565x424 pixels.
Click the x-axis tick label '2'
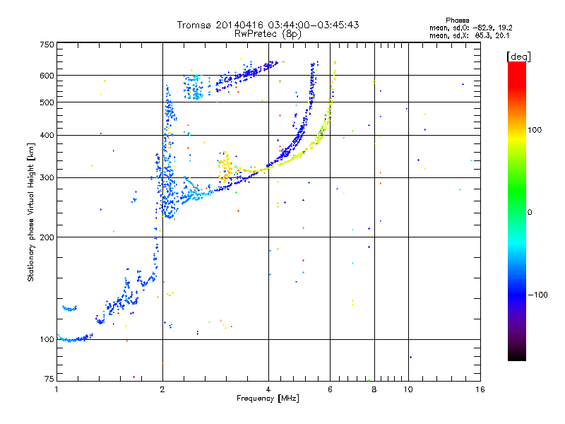162,389
